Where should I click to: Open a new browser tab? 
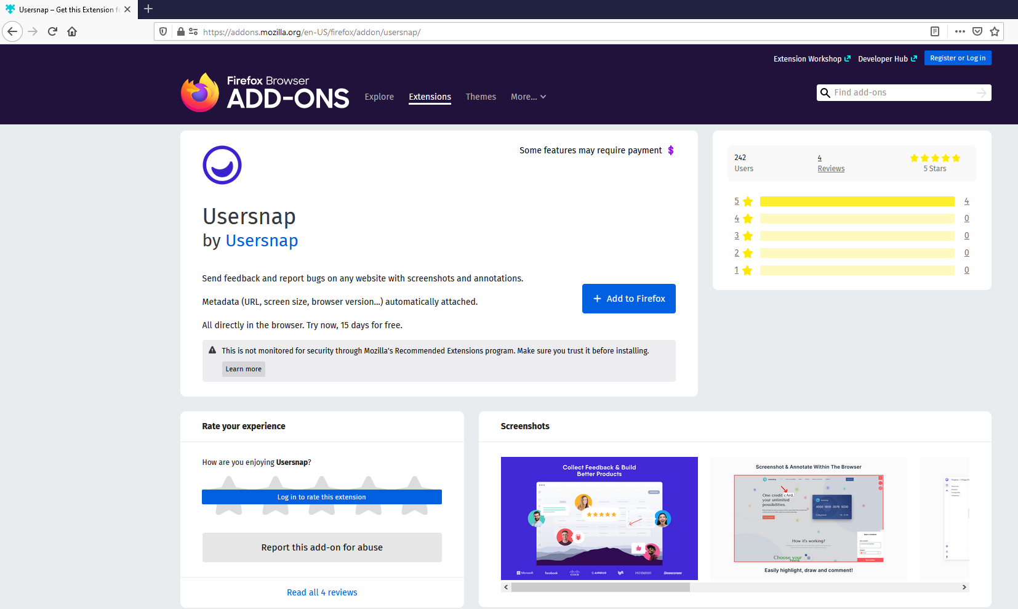(x=148, y=9)
